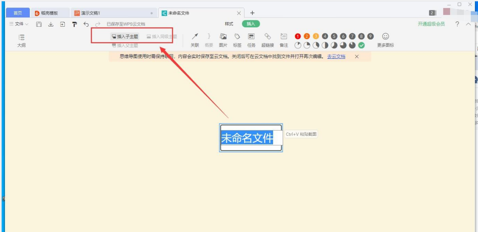Open the 首页 home tab

click(18, 13)
